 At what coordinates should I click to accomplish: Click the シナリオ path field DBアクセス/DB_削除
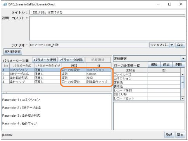tap(89, 45)
